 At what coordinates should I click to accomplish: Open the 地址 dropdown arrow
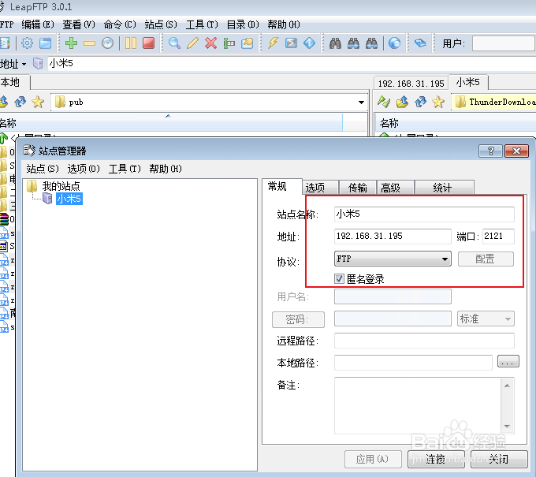click(24, 64)
